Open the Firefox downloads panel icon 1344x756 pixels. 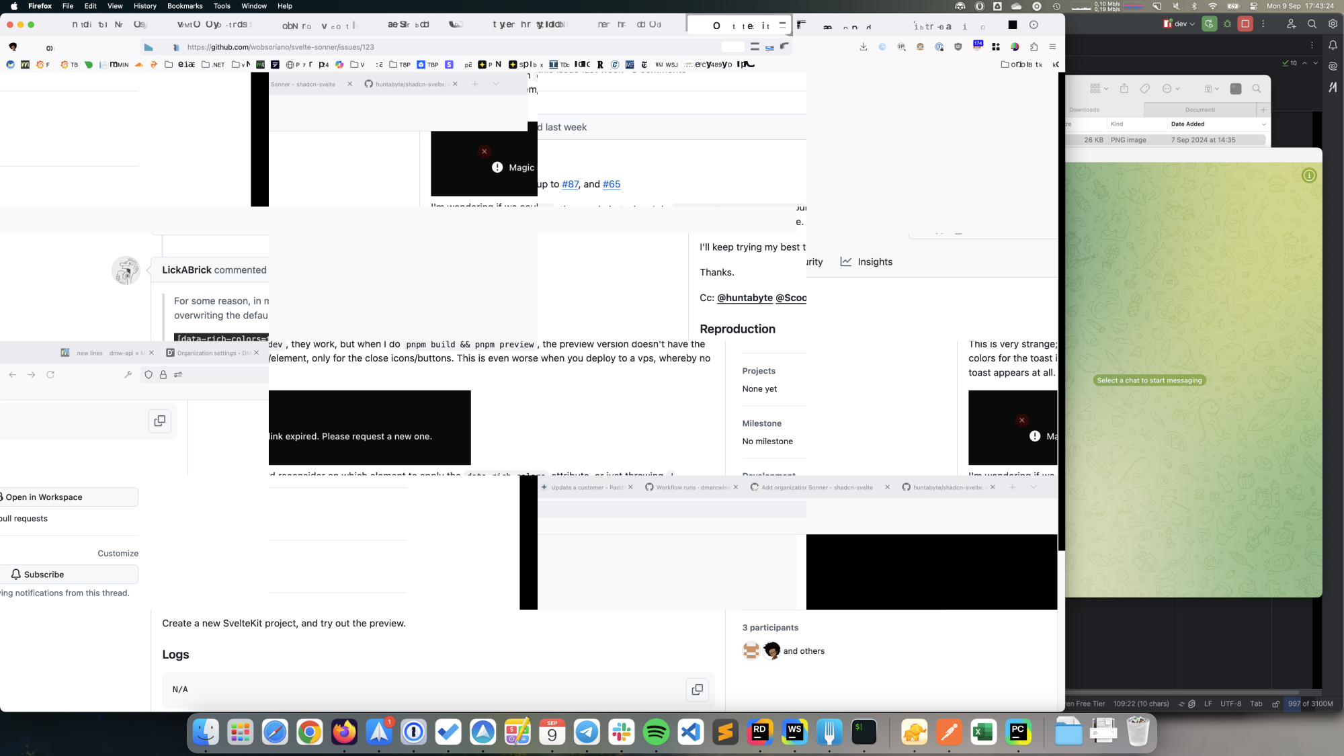863,47
